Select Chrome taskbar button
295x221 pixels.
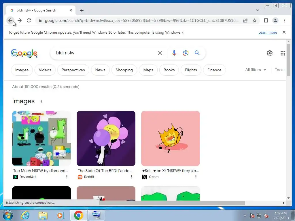[78, 215]
